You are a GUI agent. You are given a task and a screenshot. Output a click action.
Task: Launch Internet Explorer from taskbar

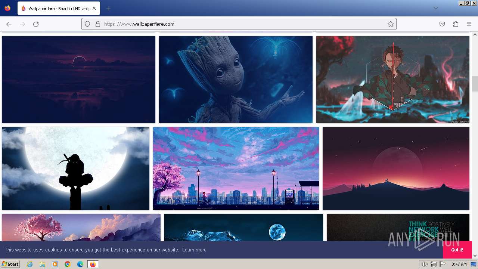coord(30,264)
